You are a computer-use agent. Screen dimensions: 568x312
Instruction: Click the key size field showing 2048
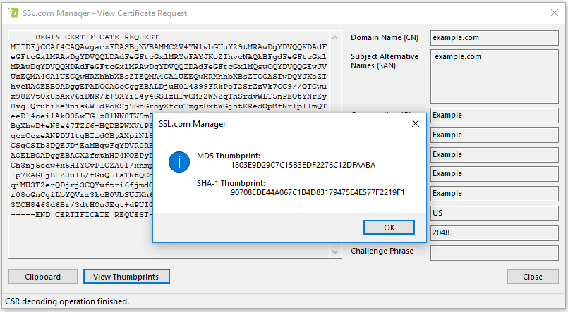[x=494, y=232]
